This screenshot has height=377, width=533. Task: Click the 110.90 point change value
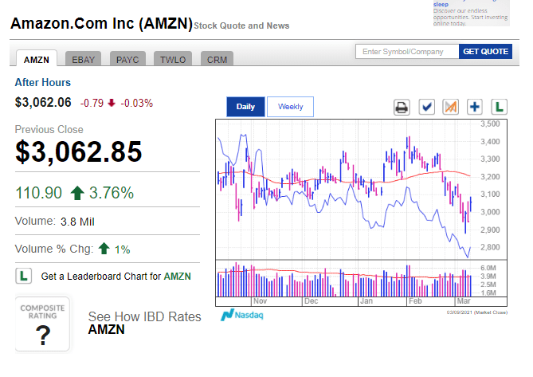pos(39,193)
